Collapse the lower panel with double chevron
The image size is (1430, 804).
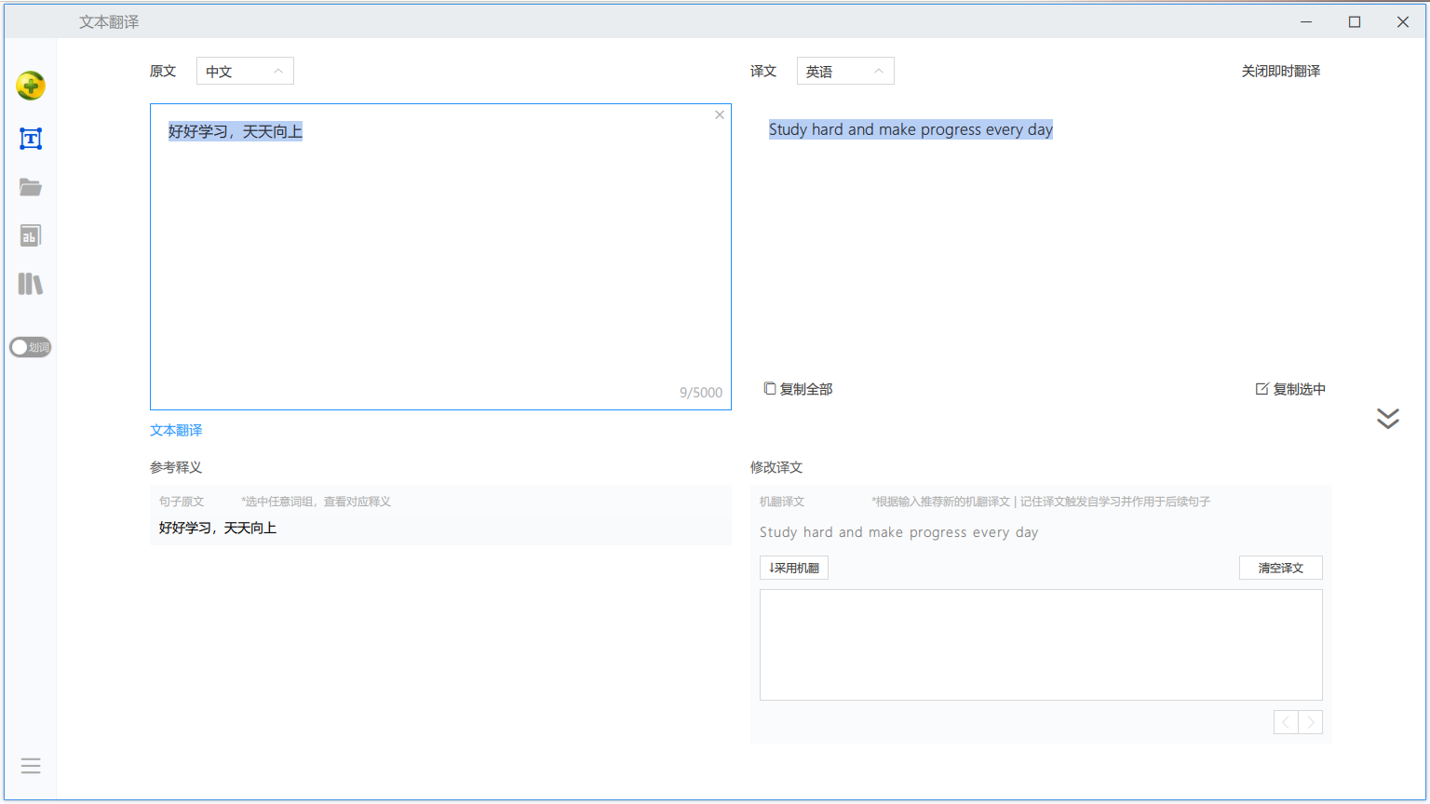[x=1387, y=419]
